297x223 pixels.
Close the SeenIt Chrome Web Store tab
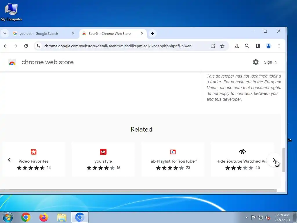(x=142, y=34)
